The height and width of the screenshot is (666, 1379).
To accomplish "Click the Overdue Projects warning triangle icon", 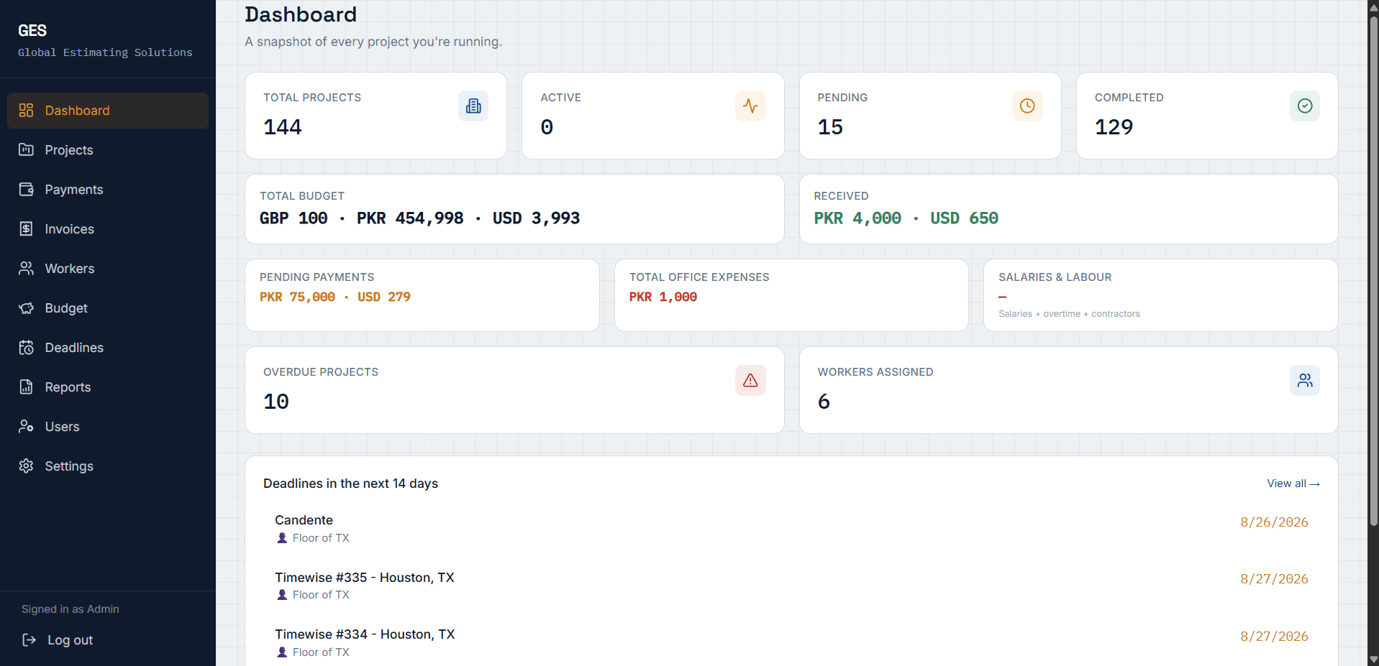I will pos(750,381).
